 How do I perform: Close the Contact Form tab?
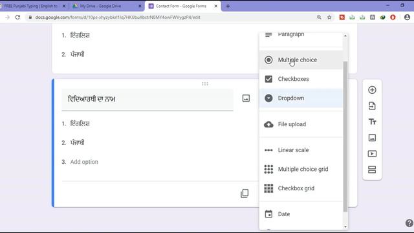click(x=215, y=6)
